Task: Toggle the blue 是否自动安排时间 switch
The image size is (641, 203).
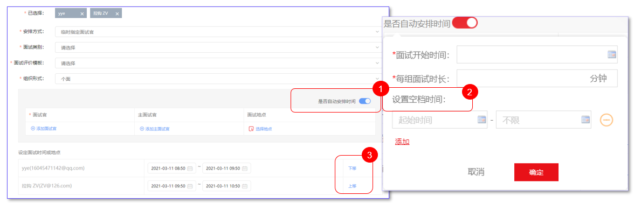Action: pos(364,101)
